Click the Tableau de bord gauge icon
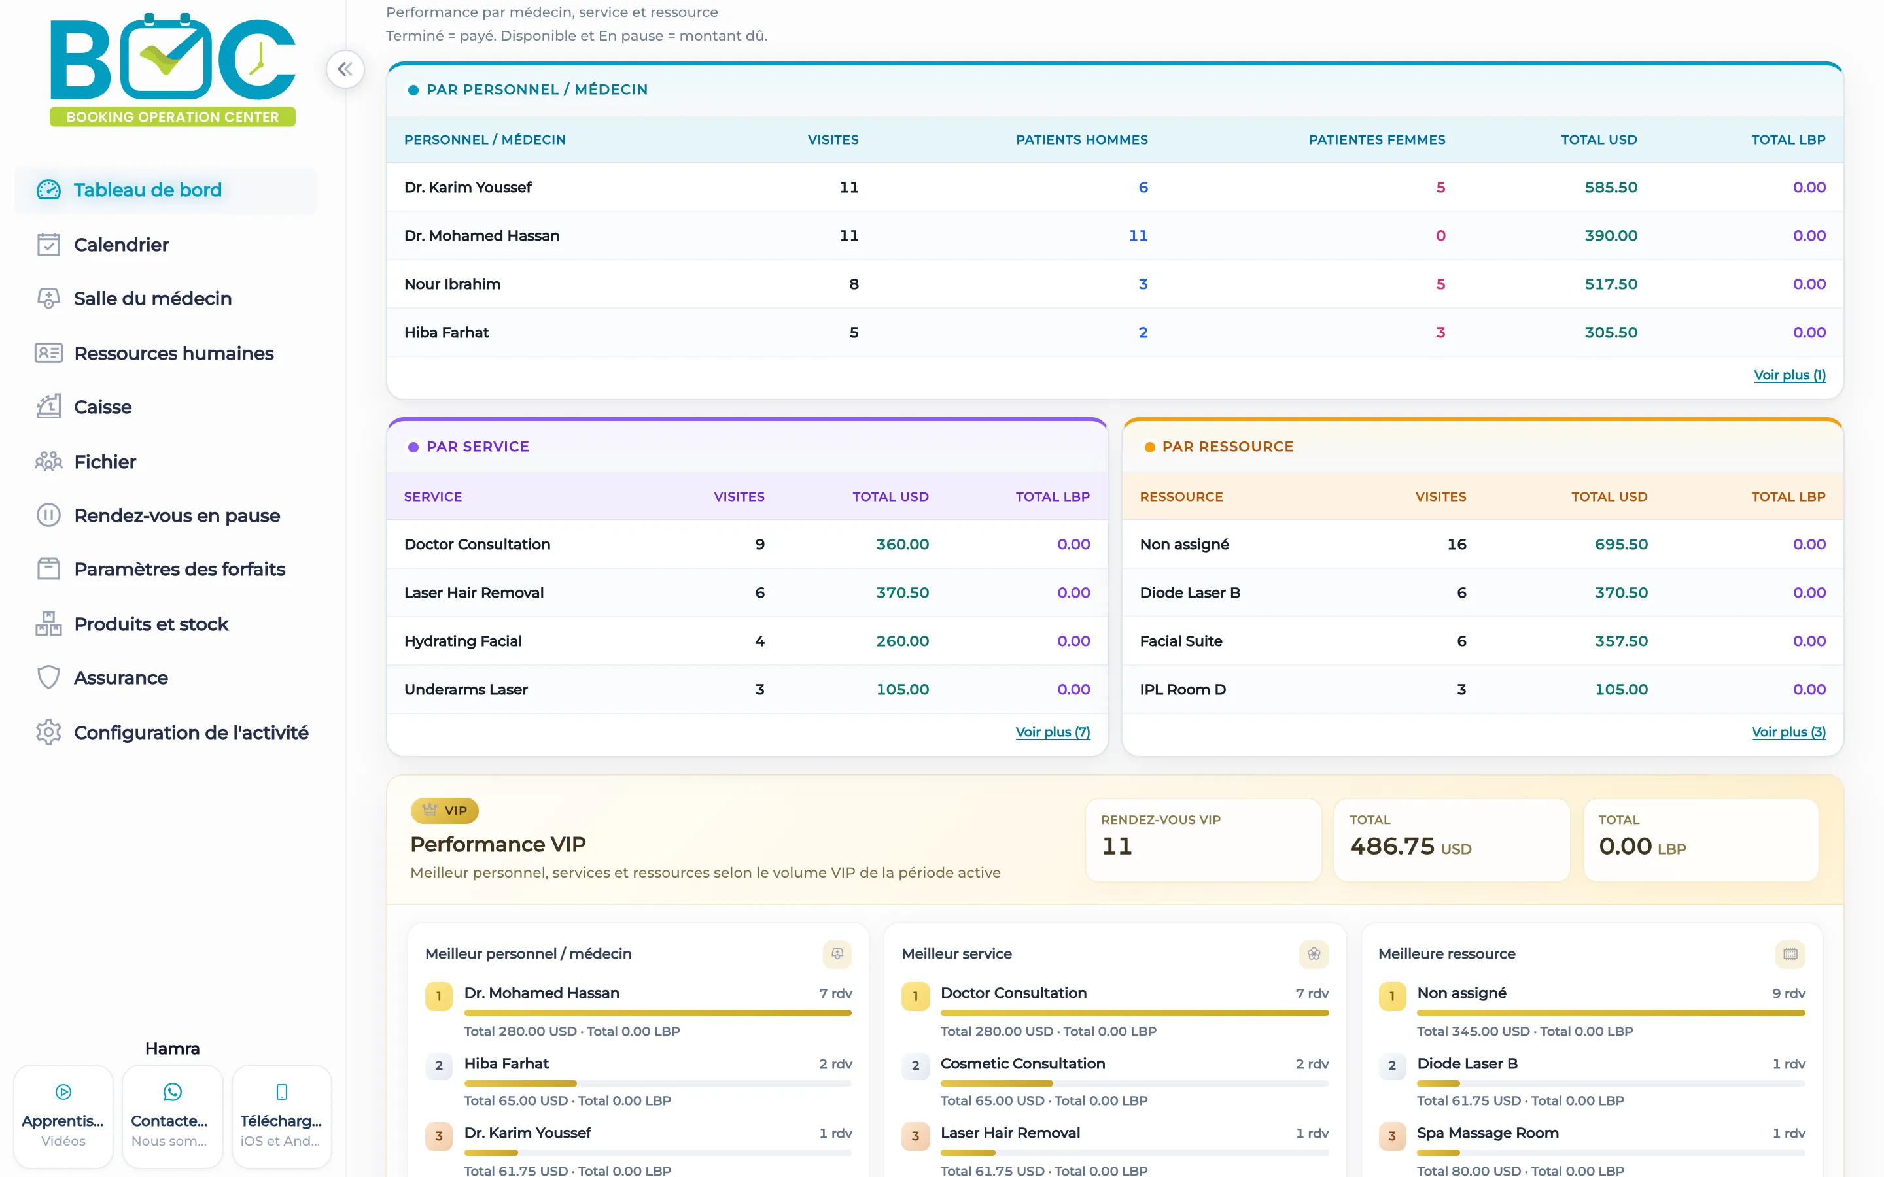Viewport: 1884px width, 1177px height. click(x=48, y=189)
